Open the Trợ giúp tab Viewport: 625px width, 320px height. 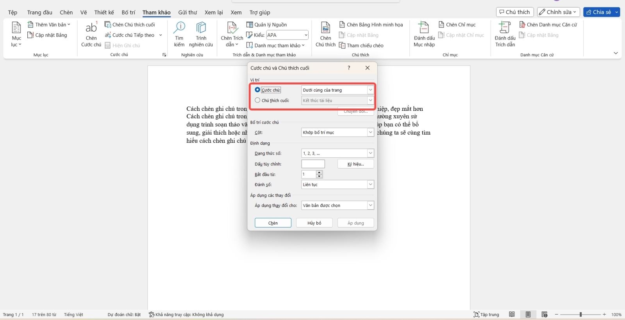(x=260, y=13)
